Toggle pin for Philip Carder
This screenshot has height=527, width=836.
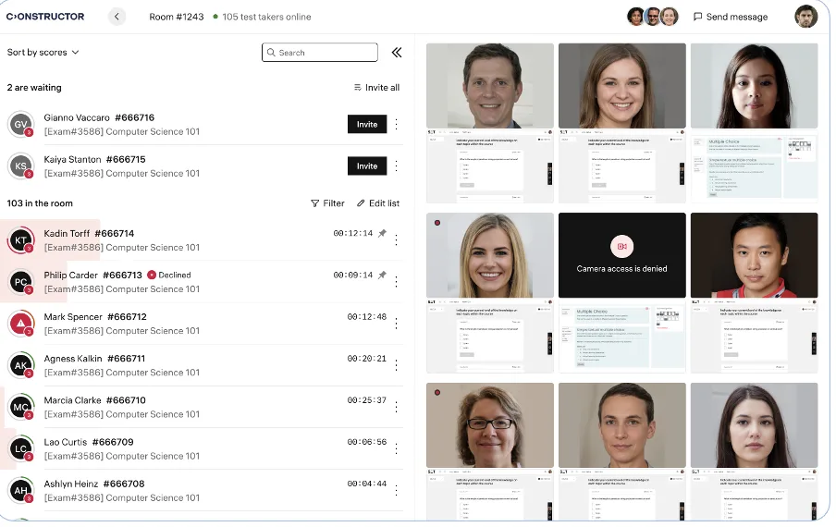tap(382, 275)
